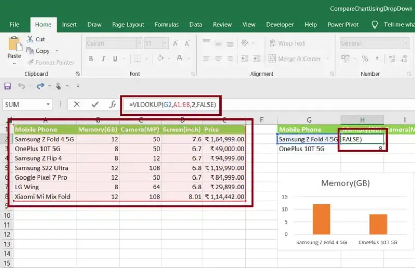415x268 pixels.
Task: Open Customize Quick Access Toolbar dropdown
Action: (x=77, y=86)
